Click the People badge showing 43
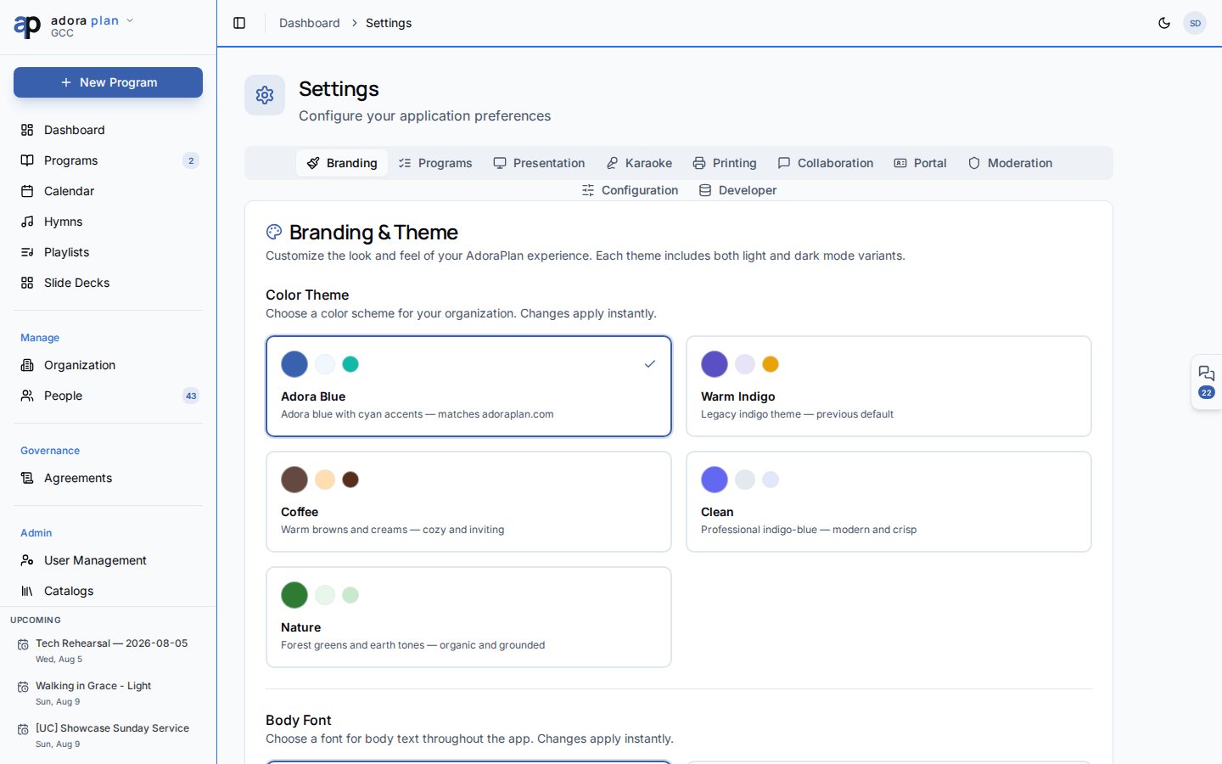This screenshot has width=1222, height=764. 191,396
